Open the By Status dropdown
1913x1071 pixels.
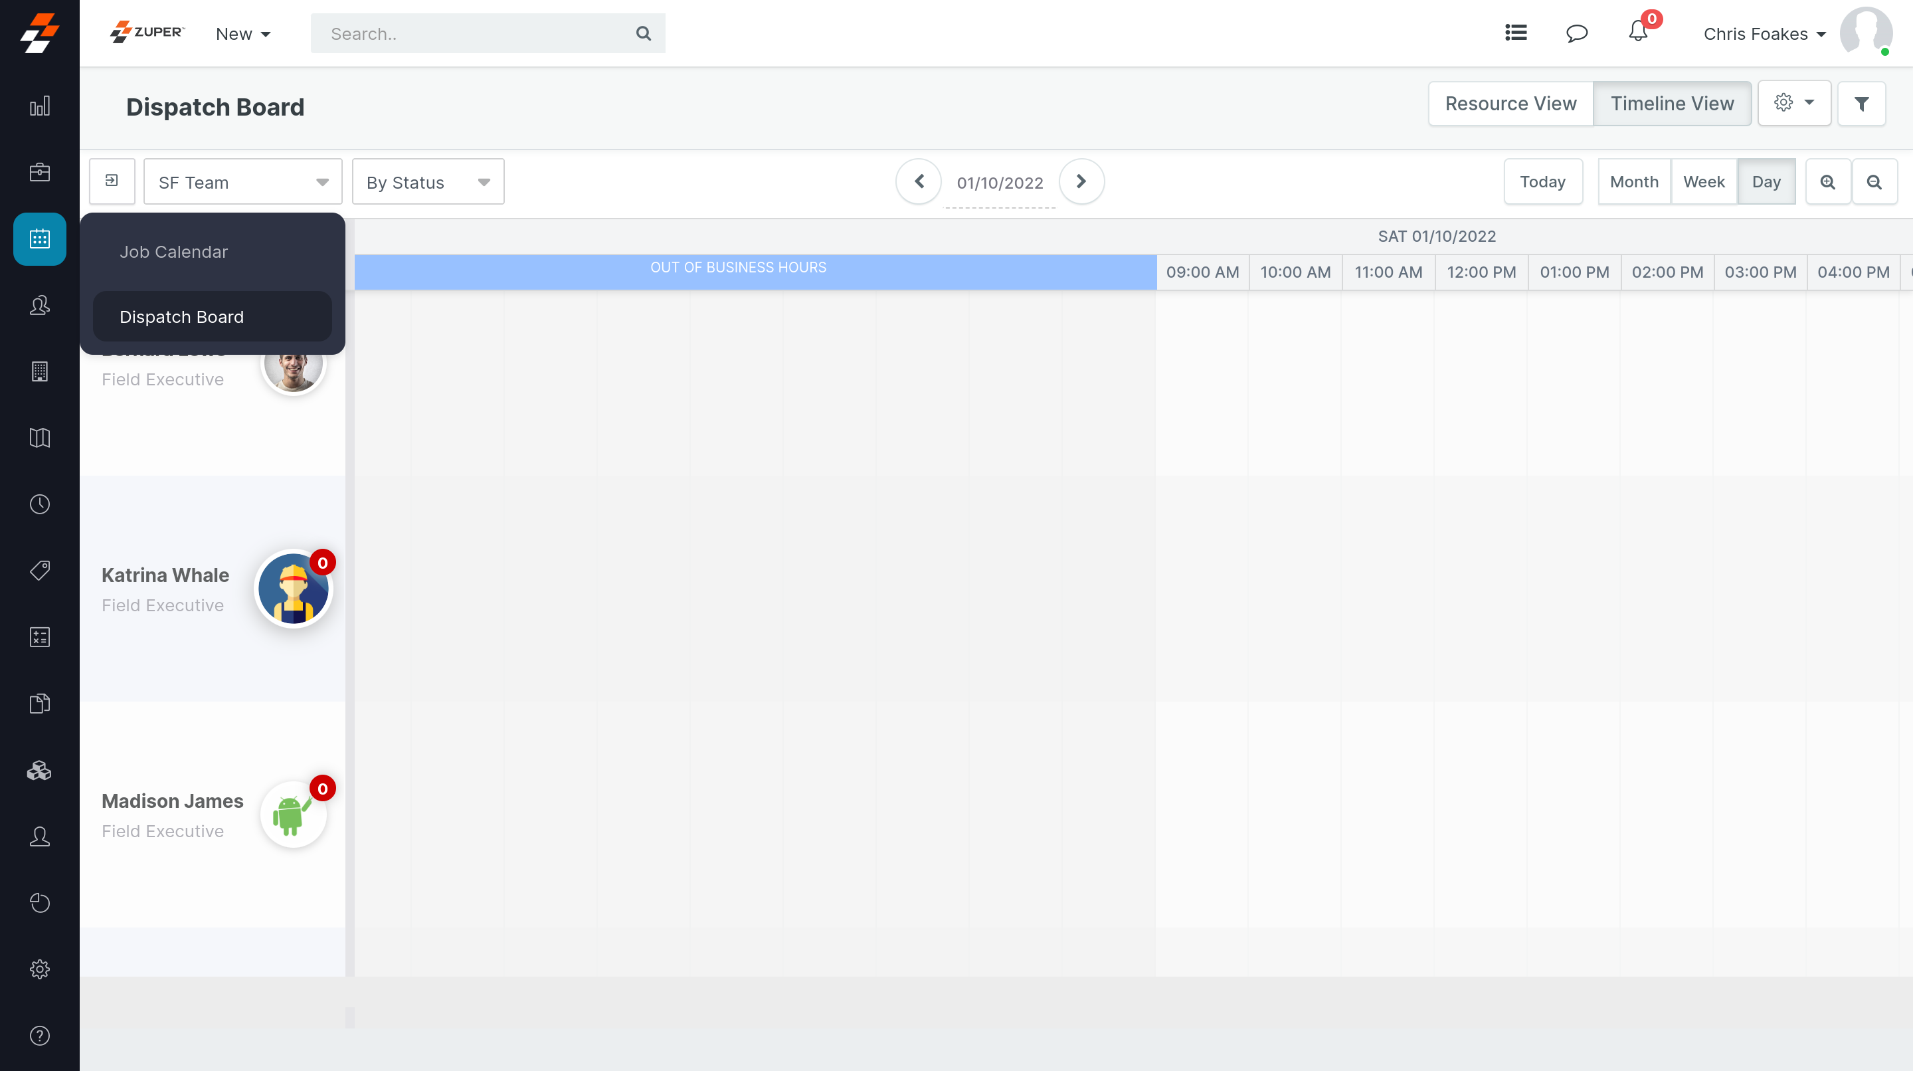pyautogui.click(x=428, y=182)
